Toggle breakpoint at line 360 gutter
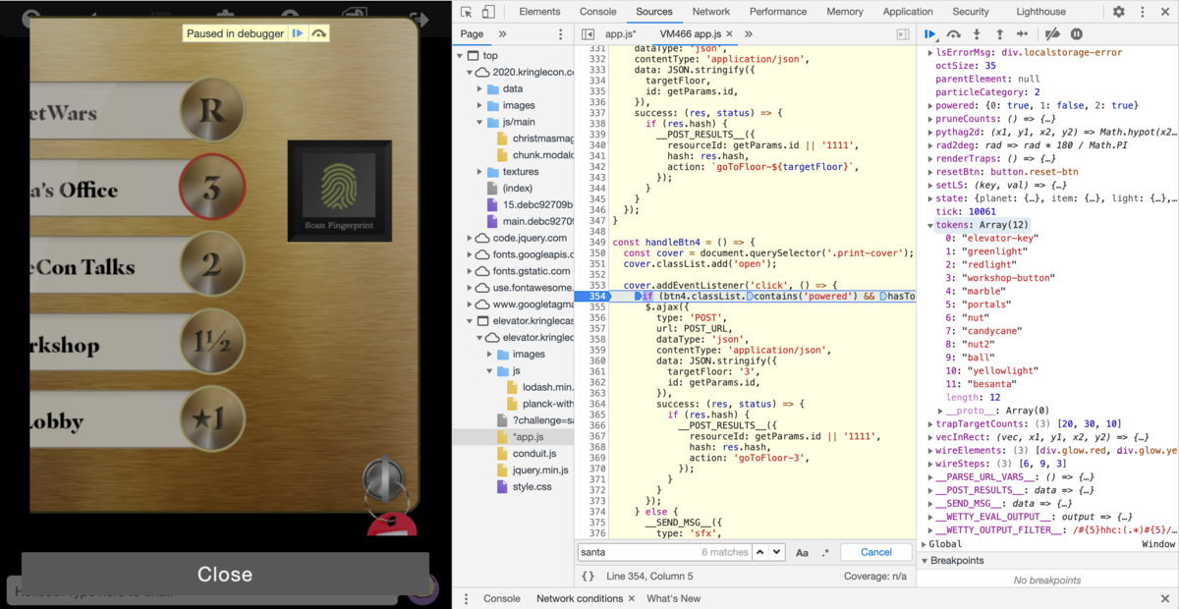 pyautogui.click(x=595, y=360)
